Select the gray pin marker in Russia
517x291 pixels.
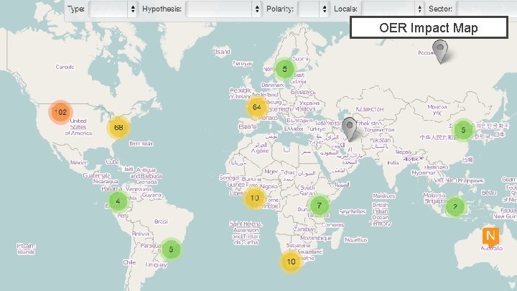tap(440, 51)
